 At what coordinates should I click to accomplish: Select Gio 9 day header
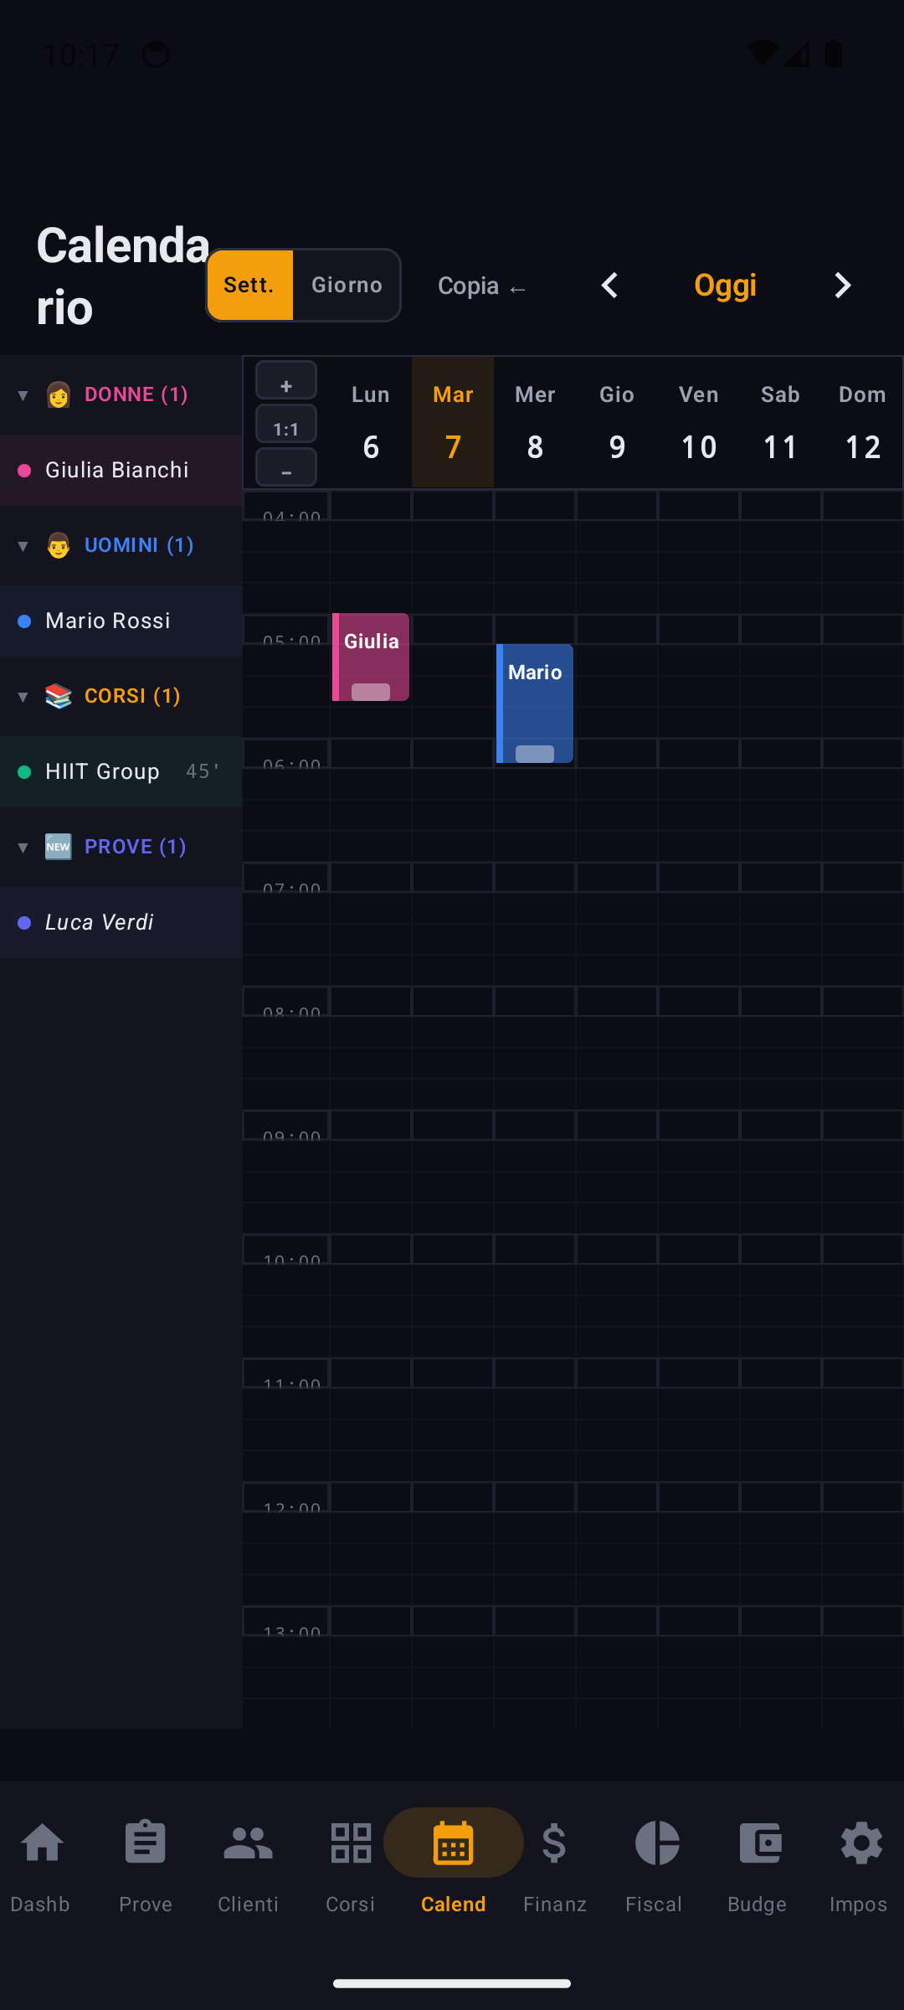(x=617, y=422)
